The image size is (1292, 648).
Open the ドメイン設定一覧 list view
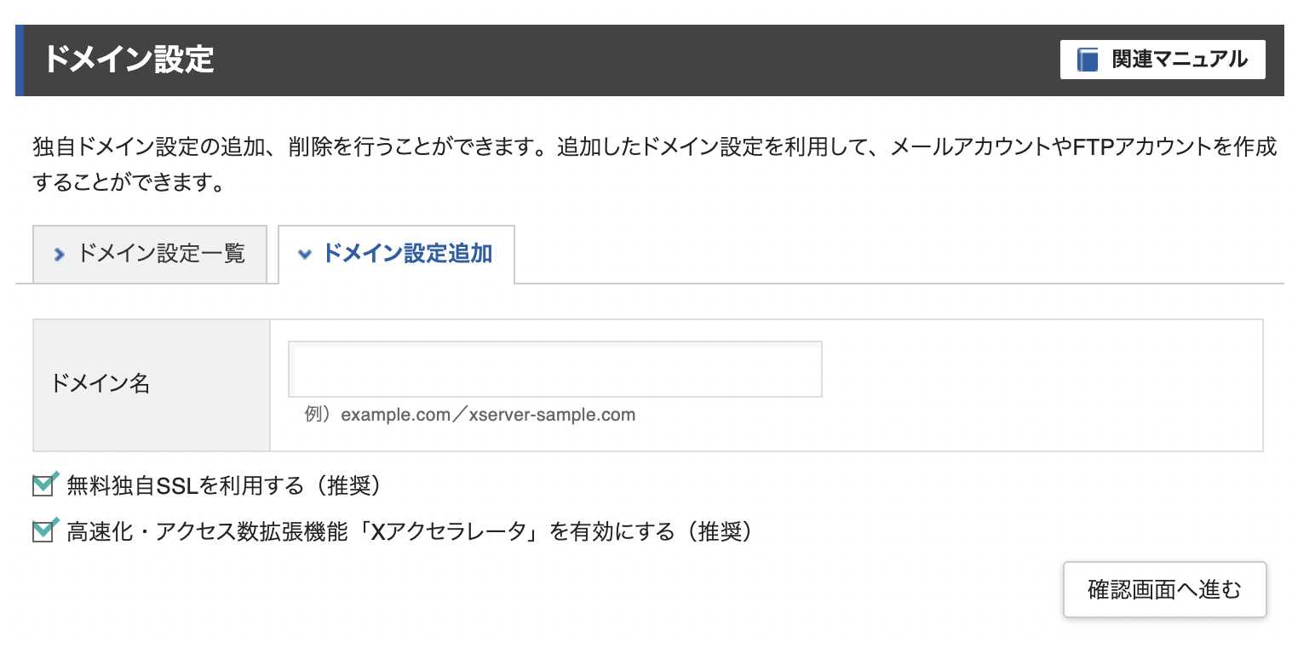click(150, 254)
